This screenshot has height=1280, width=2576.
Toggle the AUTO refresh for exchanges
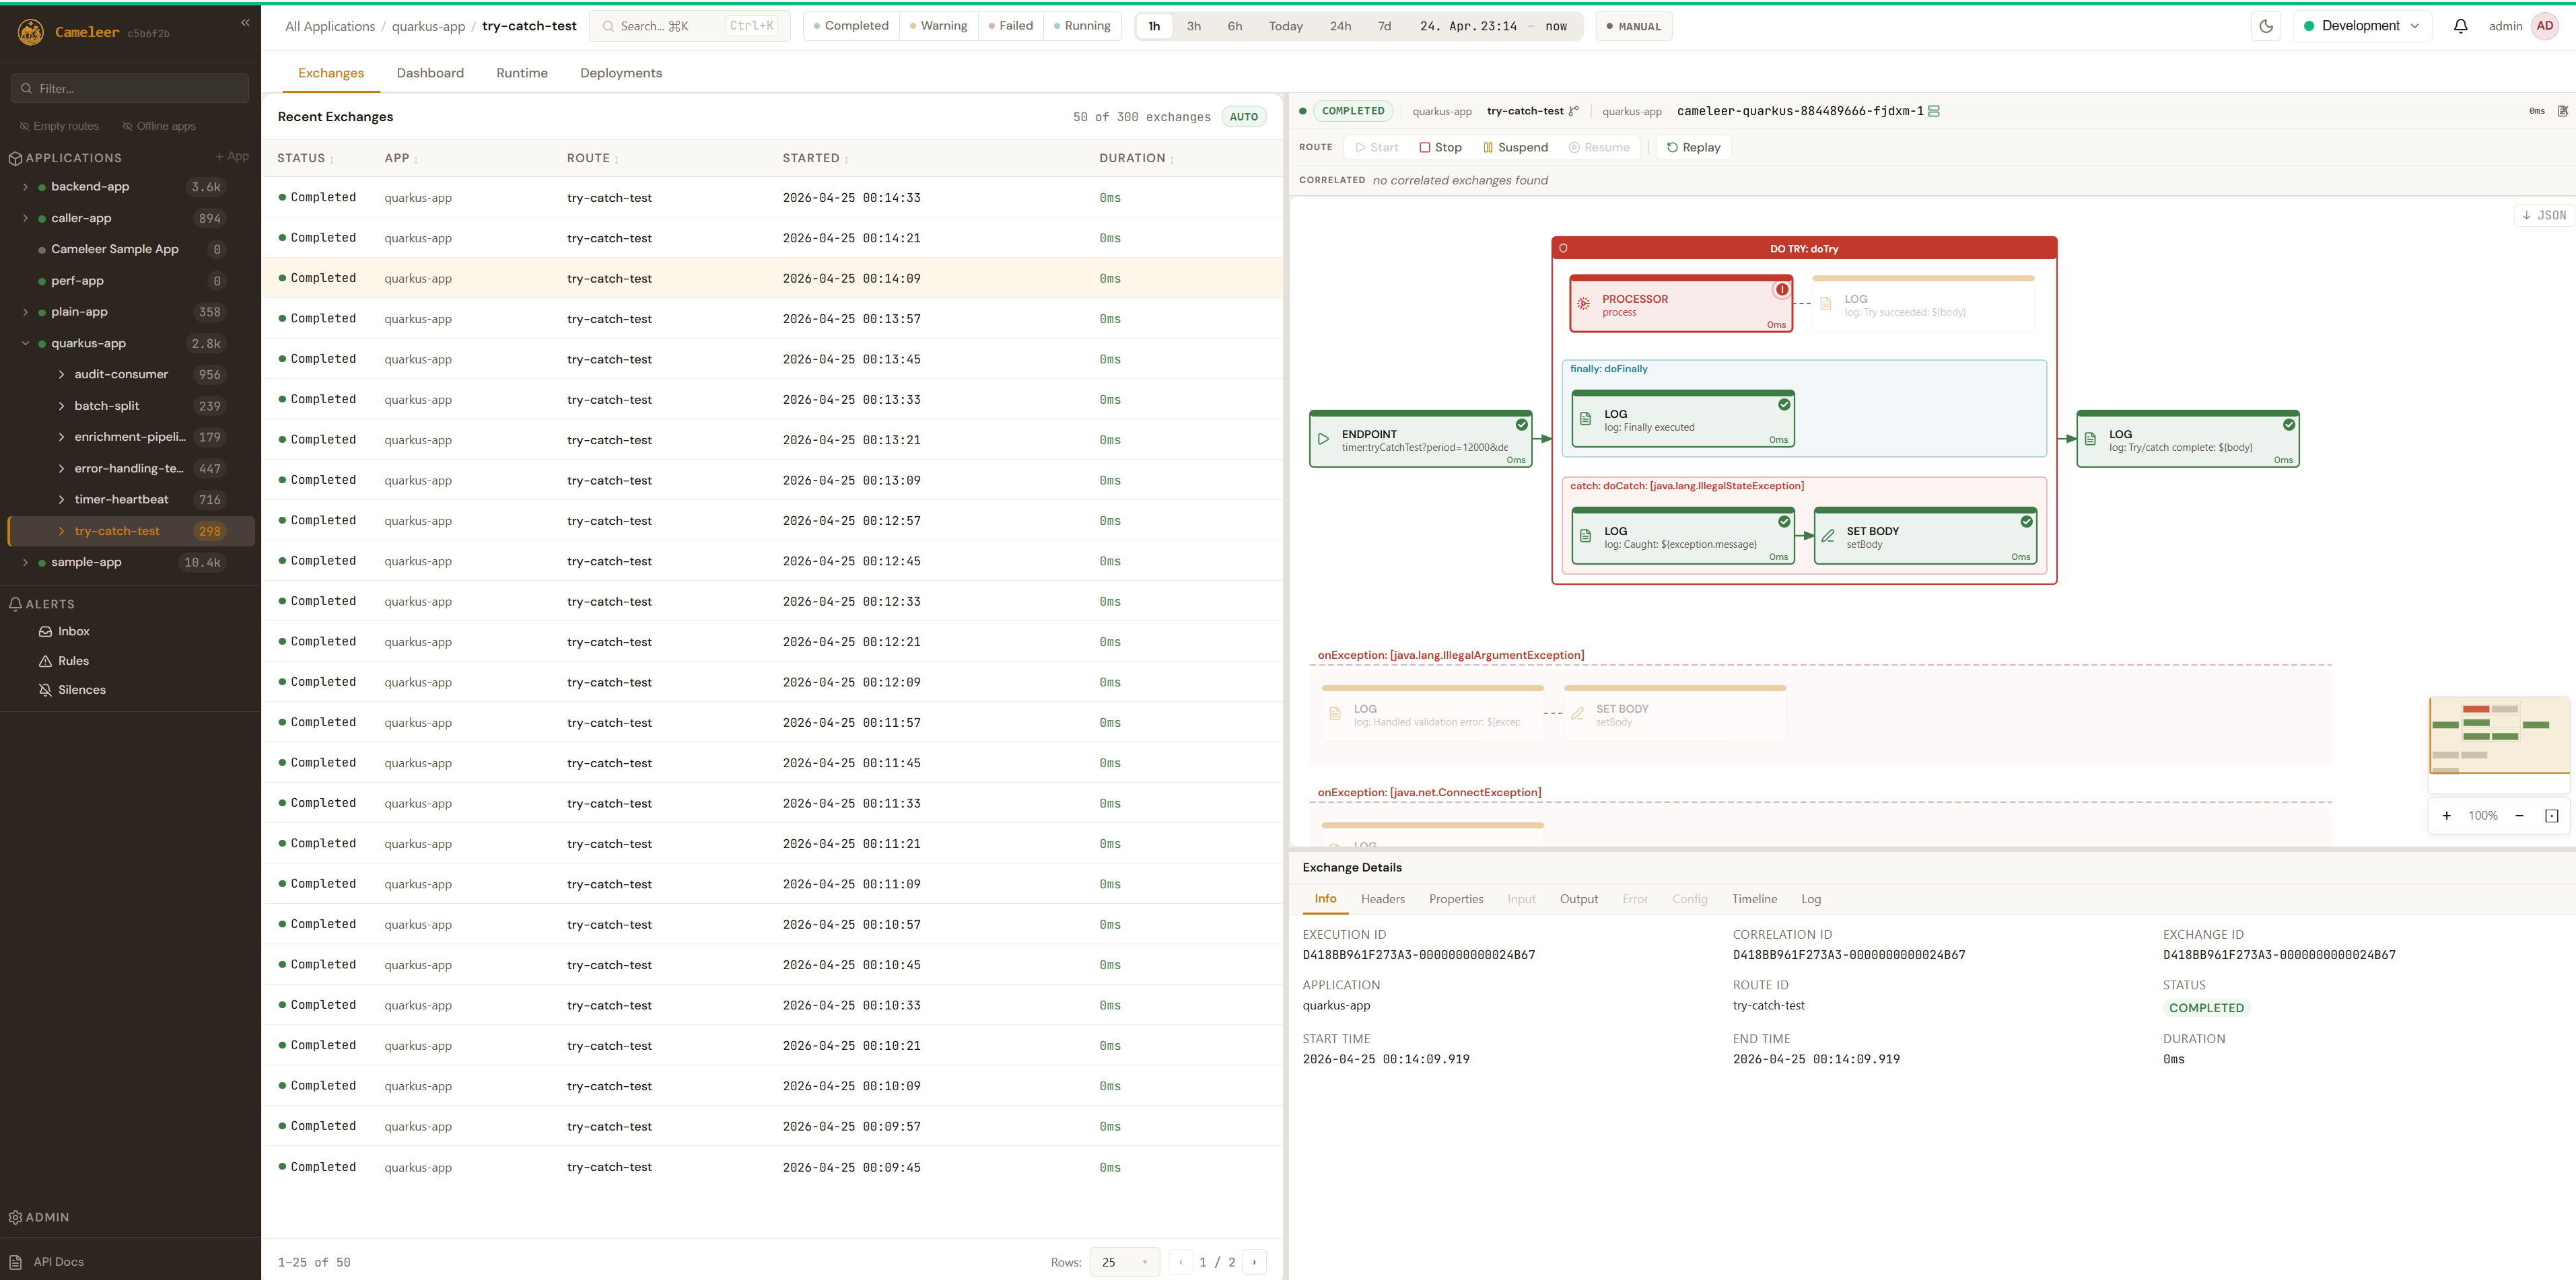click(1243, 116)
